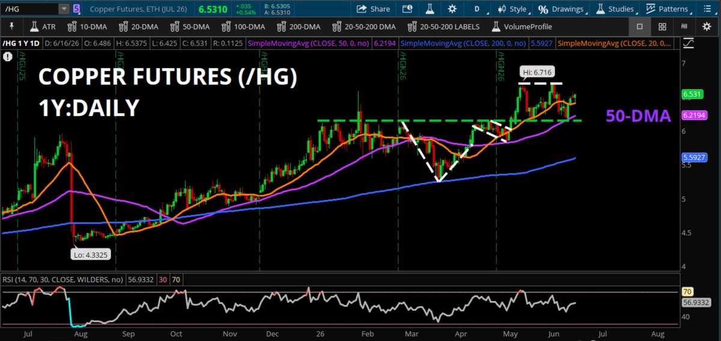The image size is (721, 341).
Task: Select single chart layout icon
Action: click(639, 26)
